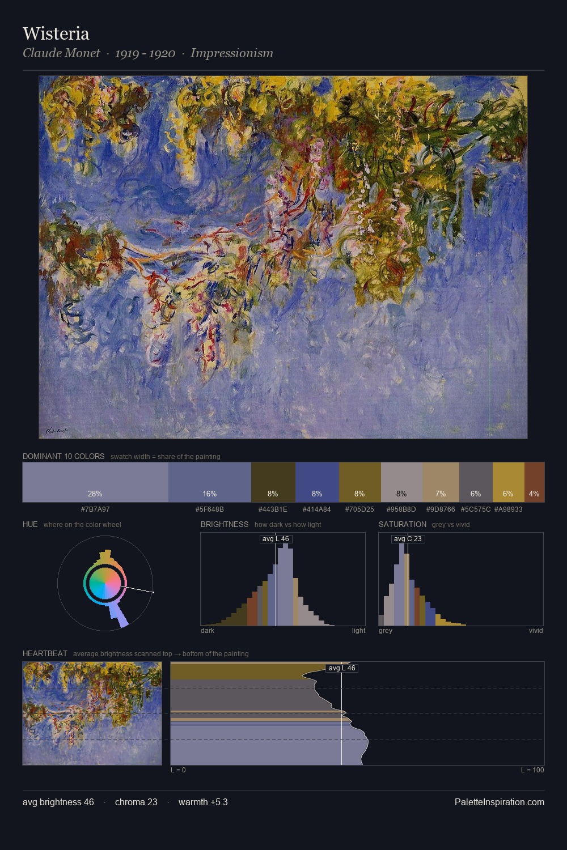Screen dimensions: 567x850
Task: Click the 'BRIGHTNESS' section heading
Action: click(x=225, y=524)
